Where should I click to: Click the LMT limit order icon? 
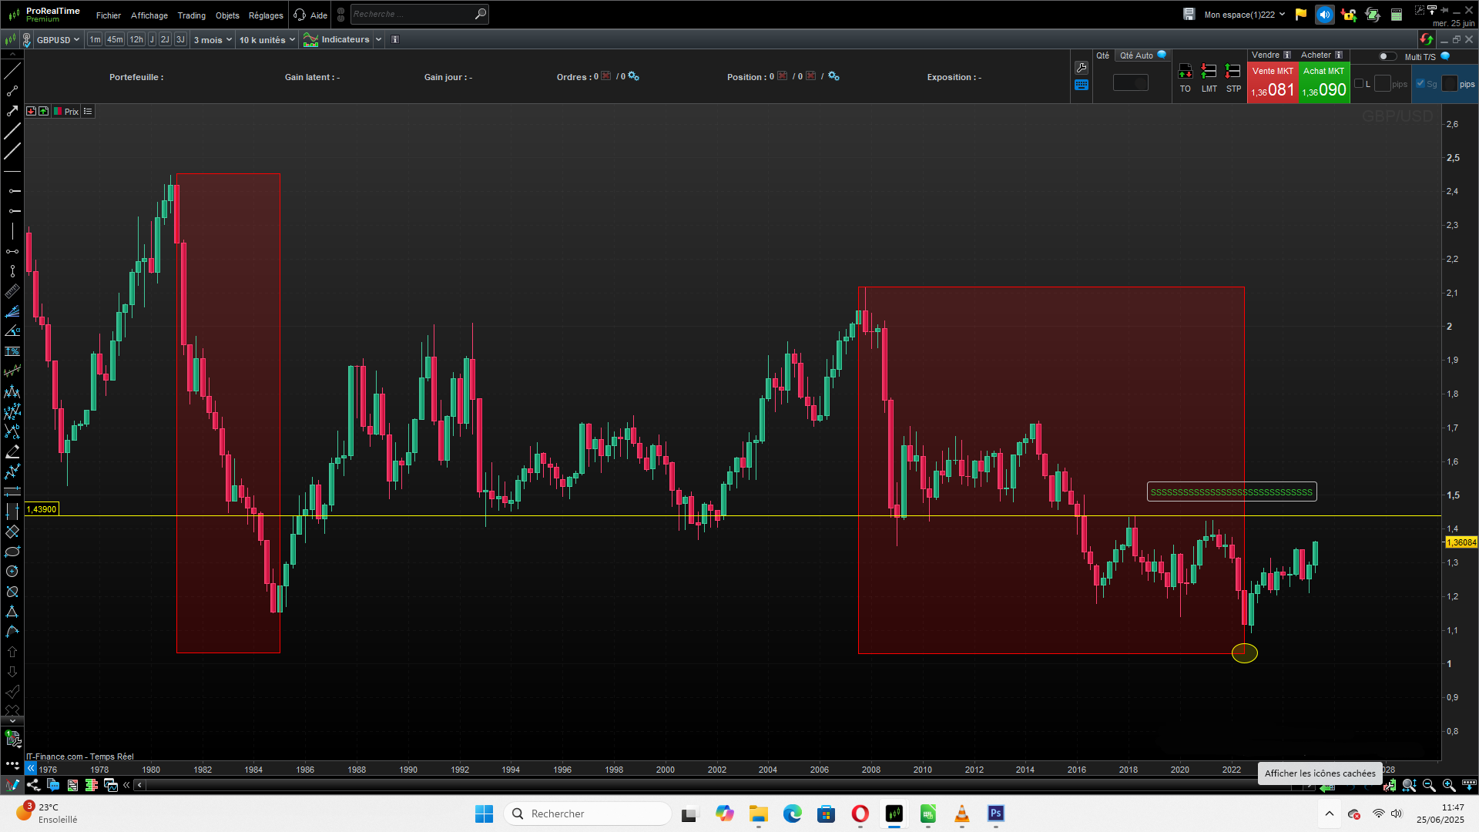tap(1209, 72)
